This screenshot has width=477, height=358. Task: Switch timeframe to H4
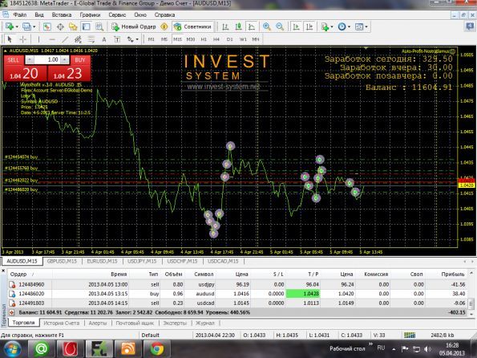pyautogui.click(x=216, y=39)
